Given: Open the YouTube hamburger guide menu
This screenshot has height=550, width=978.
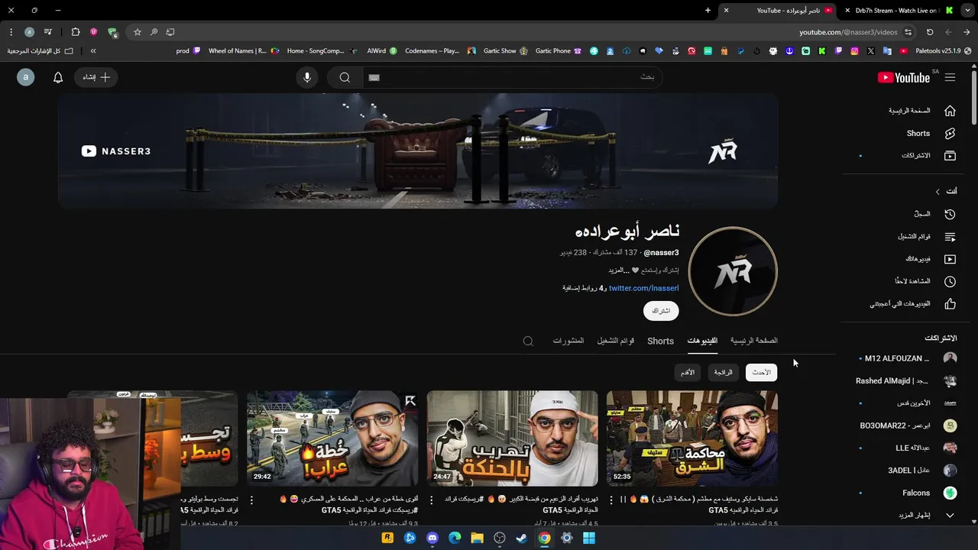Looking at the screenshot, I should 950,77.
